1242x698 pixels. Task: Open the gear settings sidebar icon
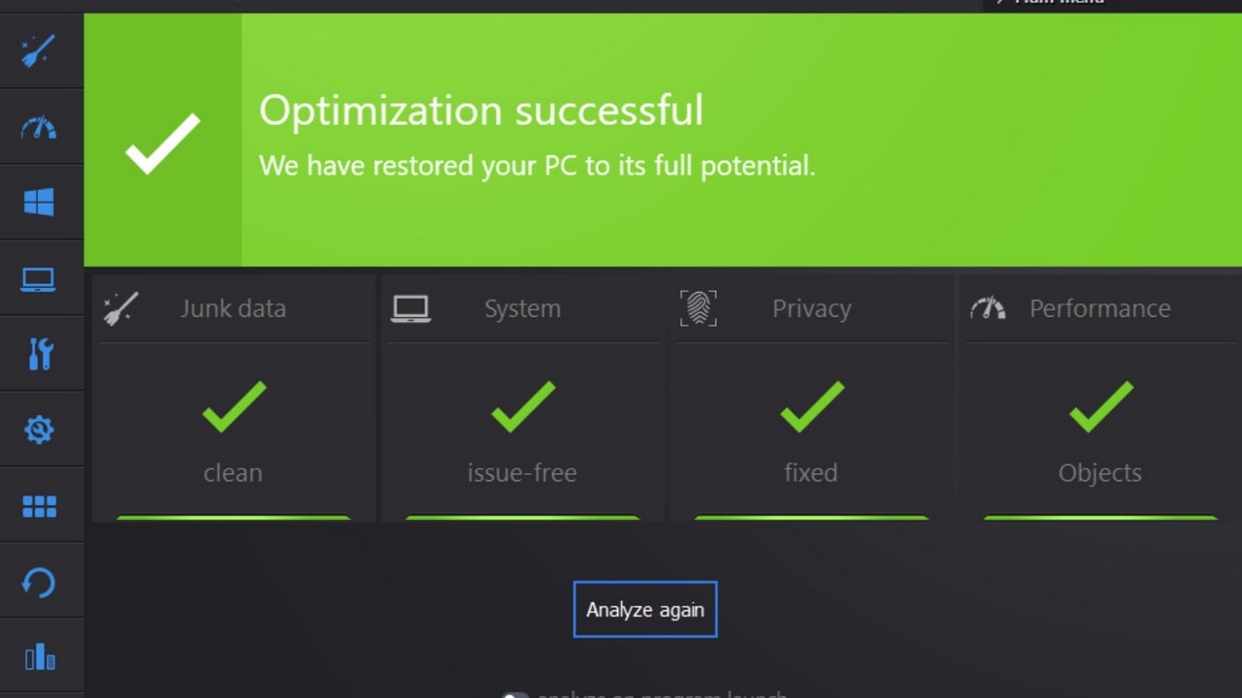(x=39, y=429)
